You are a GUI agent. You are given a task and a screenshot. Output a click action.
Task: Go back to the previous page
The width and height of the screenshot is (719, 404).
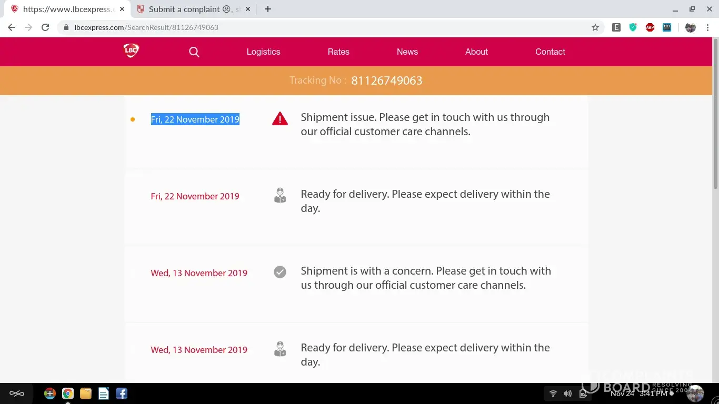point(12,27)
